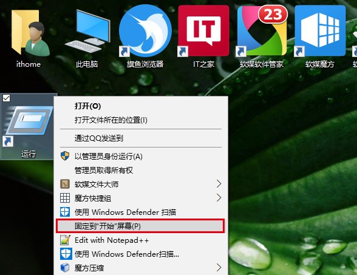Choose 固定到"开始"屏幕(P)
Viewport: 357px width, 275px height.
[140, 226]
